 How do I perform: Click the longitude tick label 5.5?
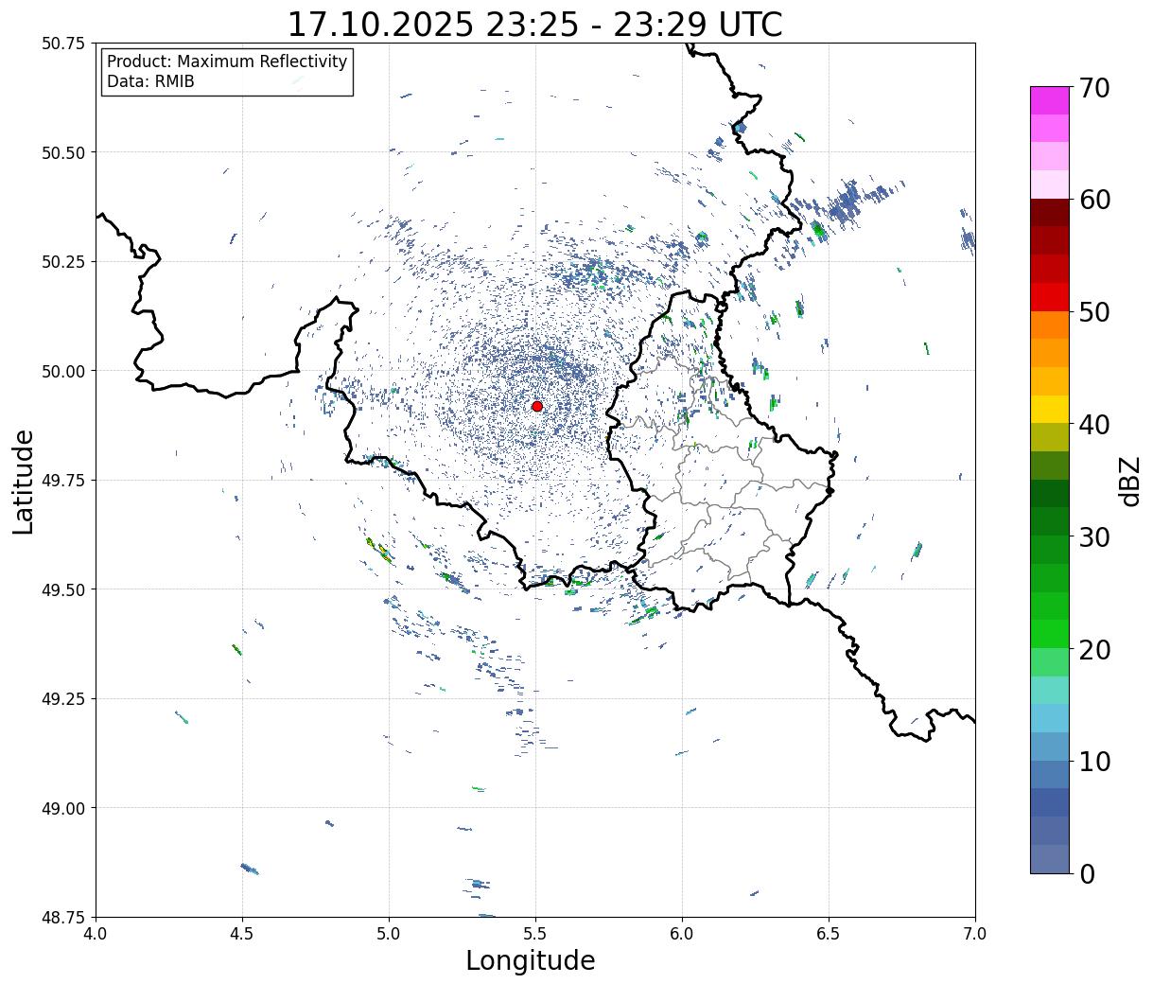(x=535, y=934)
